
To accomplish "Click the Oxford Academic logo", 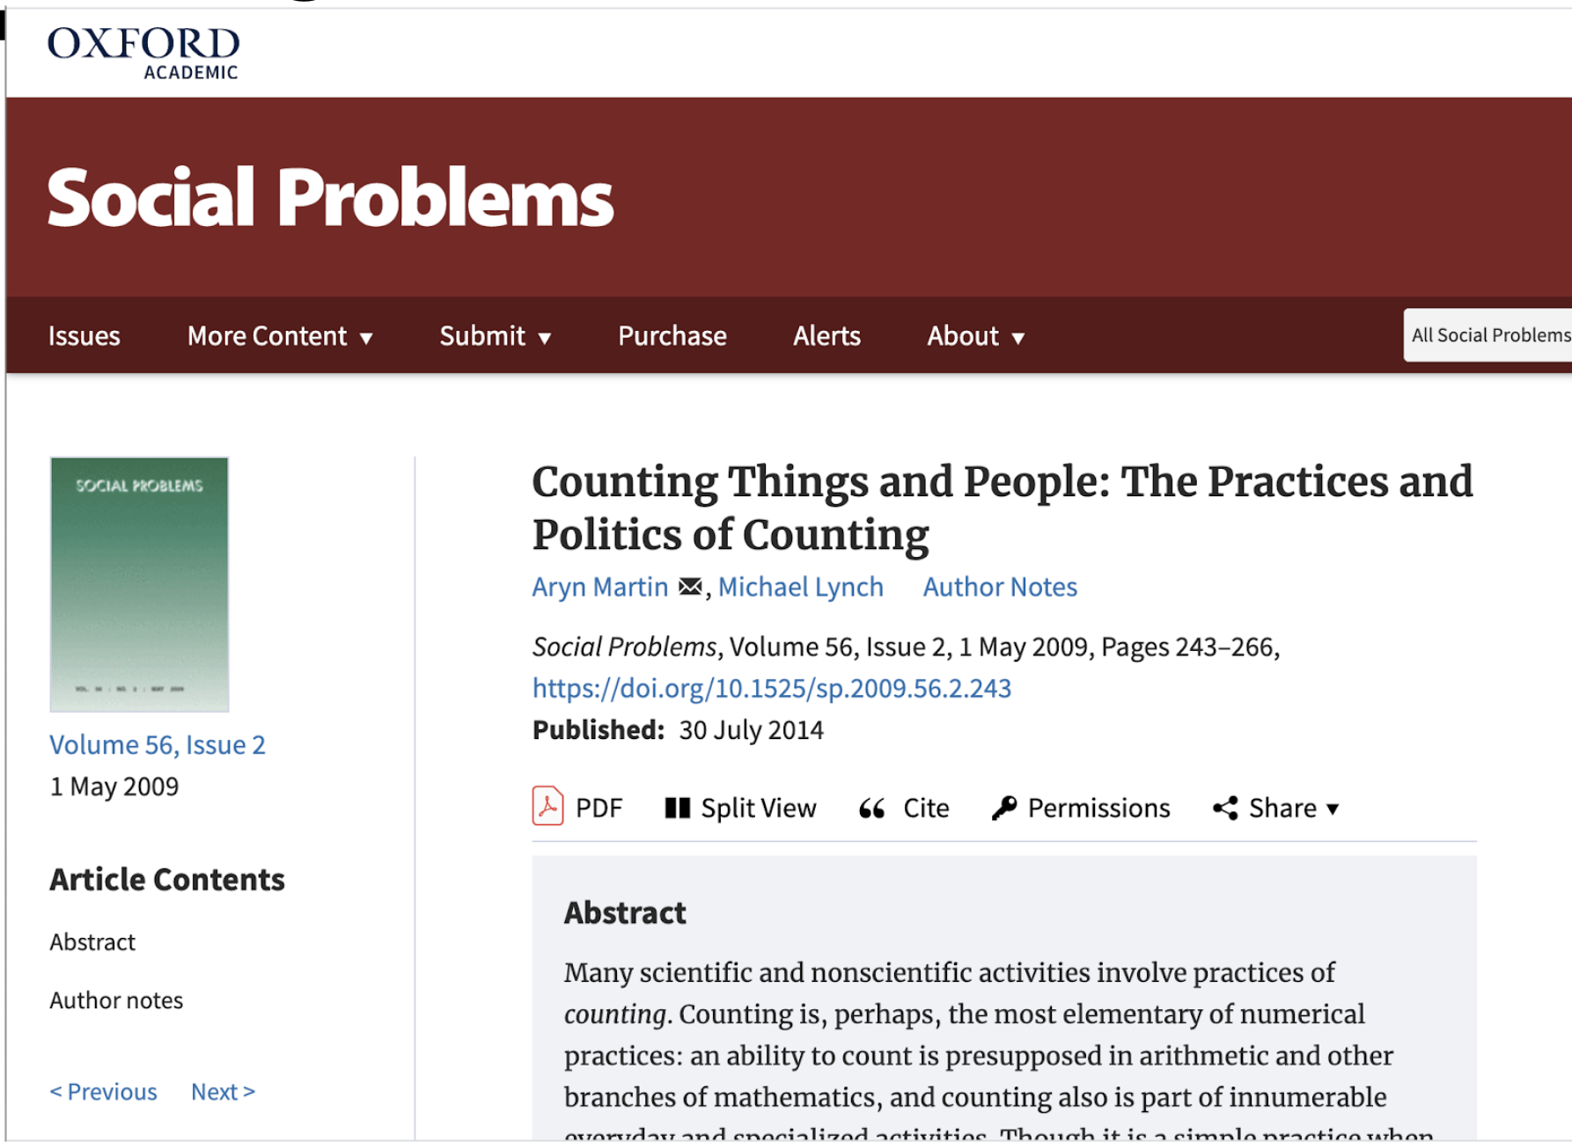I will 143,53.
